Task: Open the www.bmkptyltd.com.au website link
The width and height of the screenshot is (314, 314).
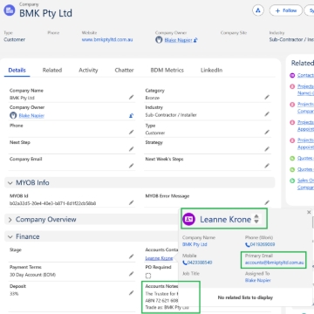Action: (x=107, y=39)
